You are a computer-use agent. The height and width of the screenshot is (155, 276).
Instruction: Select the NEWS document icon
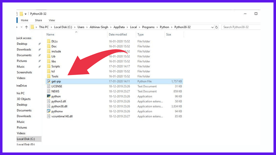pos(49,91)
